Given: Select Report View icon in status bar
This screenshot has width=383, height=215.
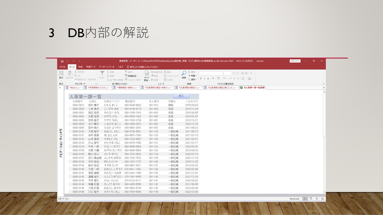Looking at the screenshot, I should click(x=305, y=199).
